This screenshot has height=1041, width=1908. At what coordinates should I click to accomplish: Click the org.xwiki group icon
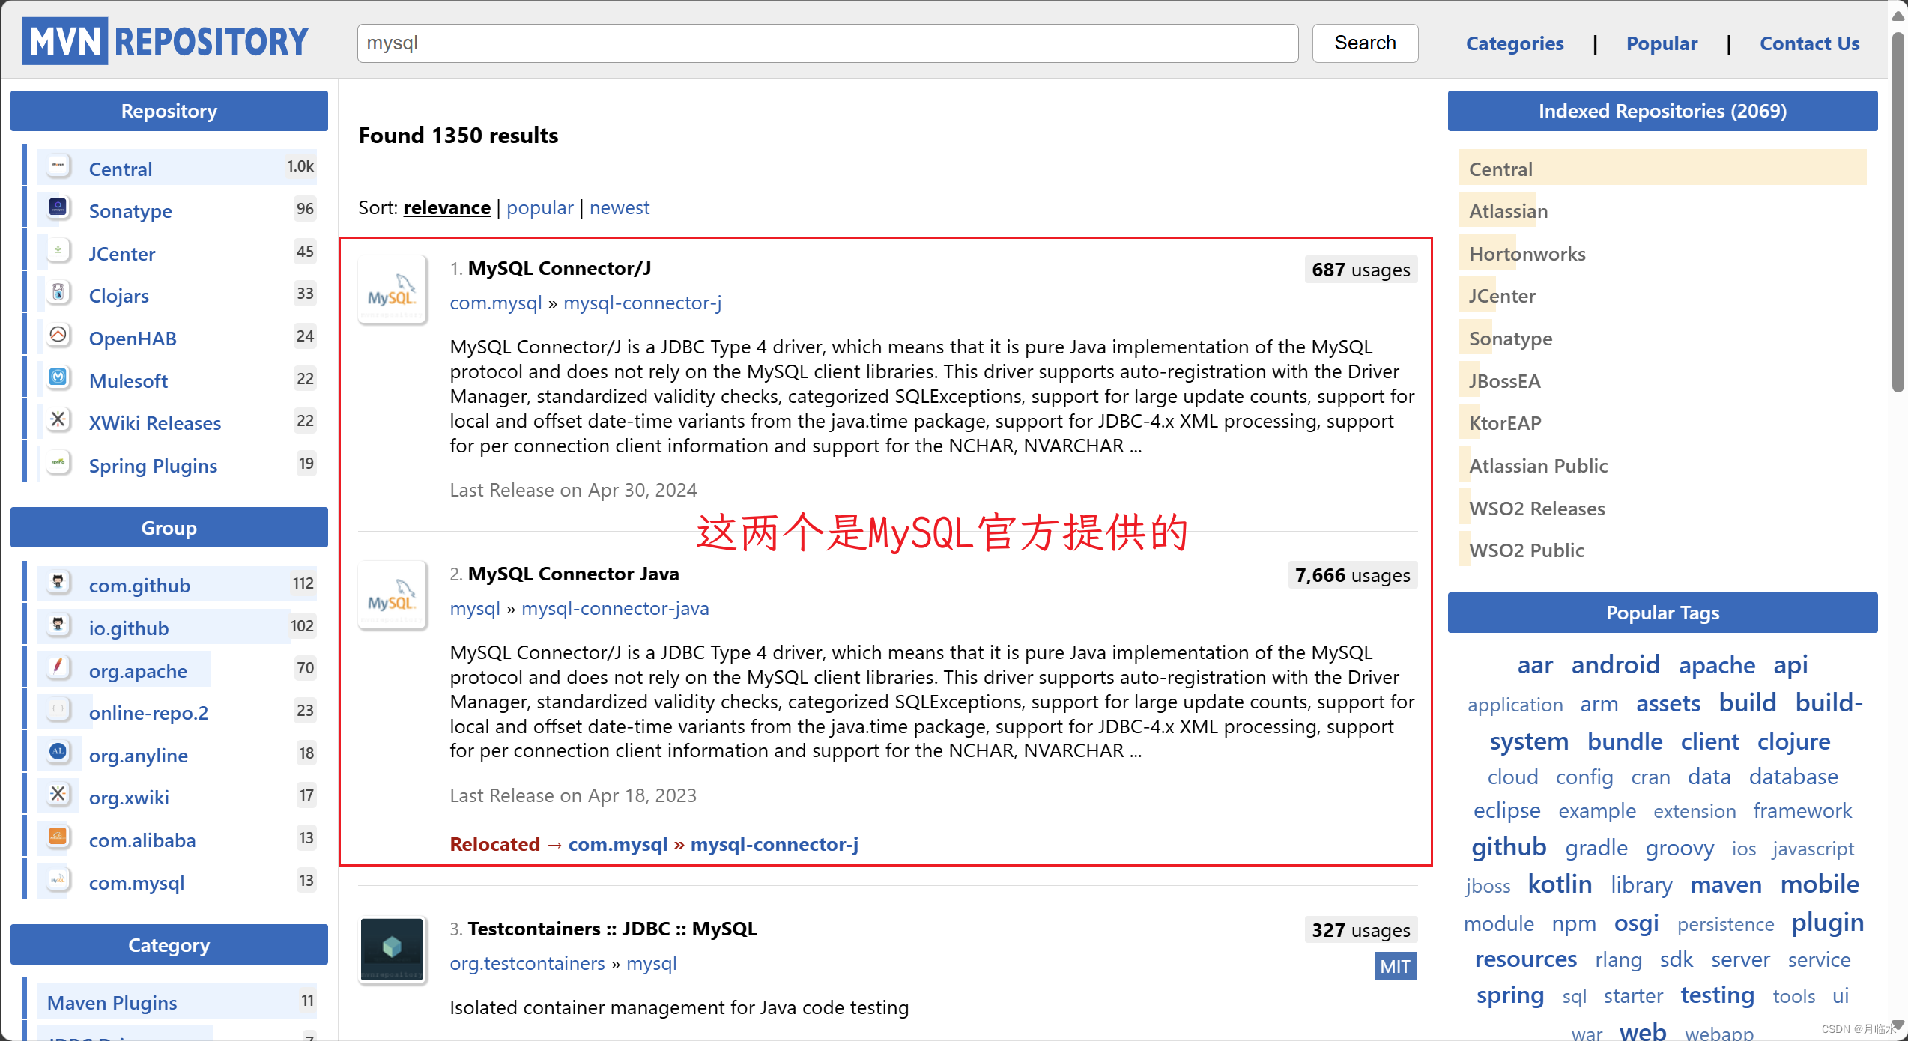pos(58,794)
